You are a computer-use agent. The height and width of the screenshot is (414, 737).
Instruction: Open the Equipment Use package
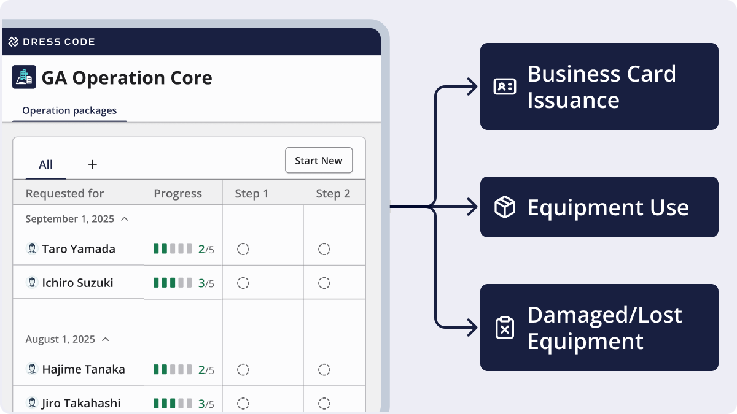coord(599,207)
